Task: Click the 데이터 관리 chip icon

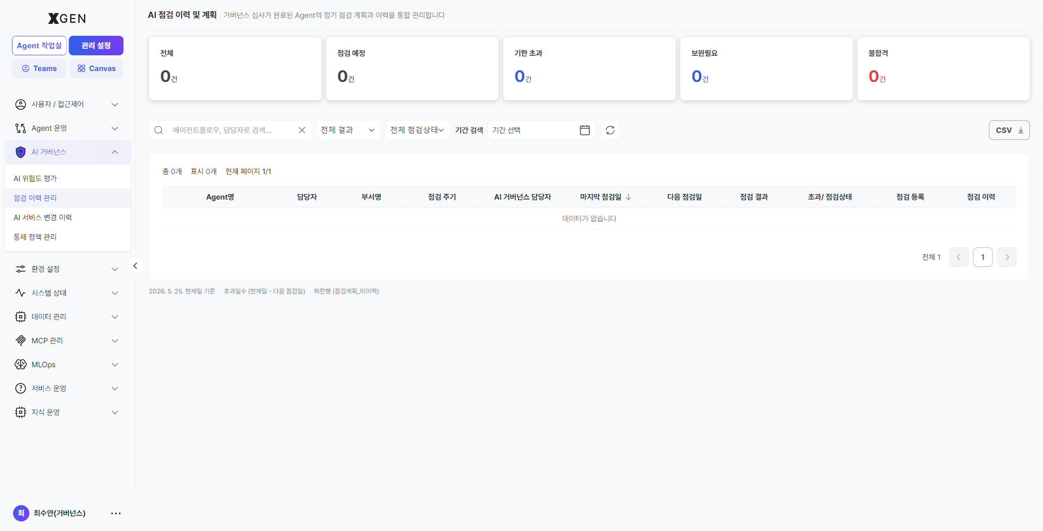Action: pyautogui.click(x=21, y=317)
